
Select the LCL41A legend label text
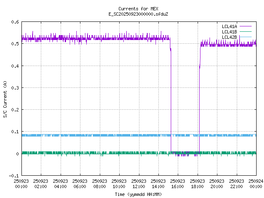click(229, 26)
